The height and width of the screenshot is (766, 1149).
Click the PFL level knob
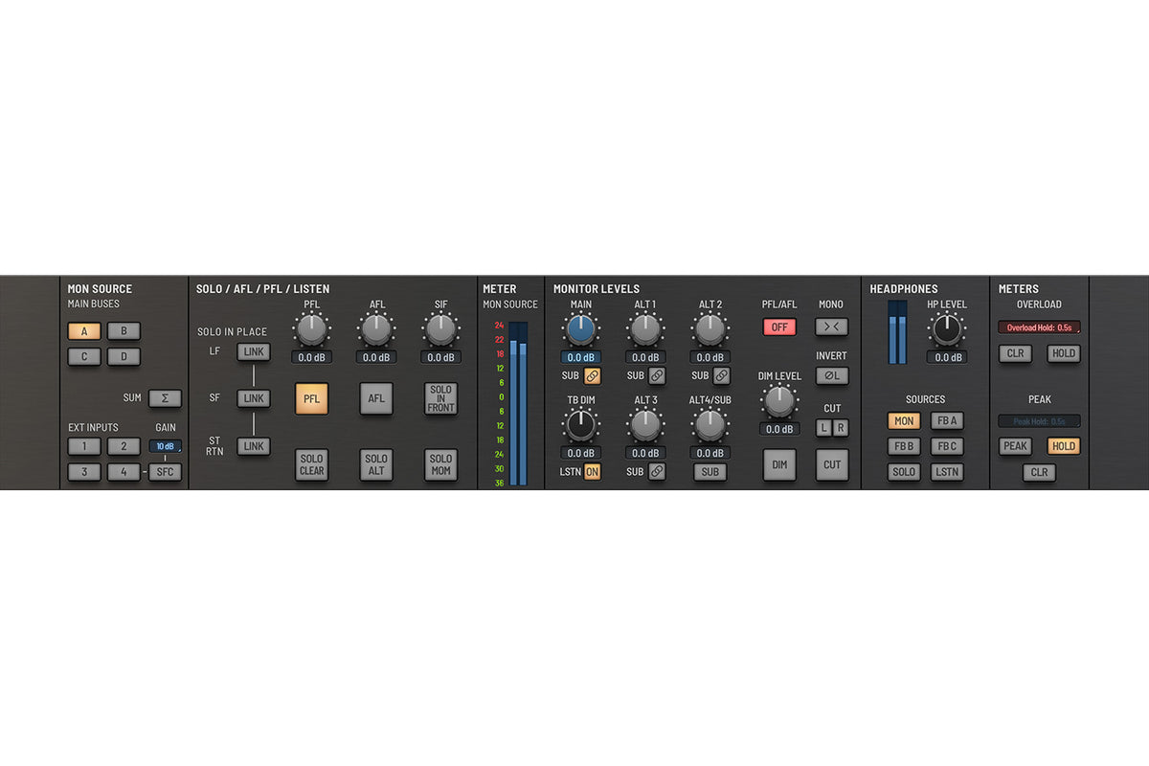click(x=311, y=329)
